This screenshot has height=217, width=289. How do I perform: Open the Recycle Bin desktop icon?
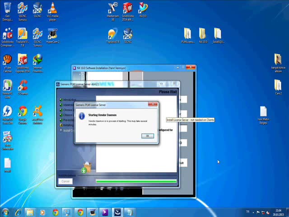(7, 11)
